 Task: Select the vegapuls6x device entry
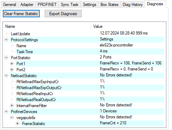pos(26,118)
